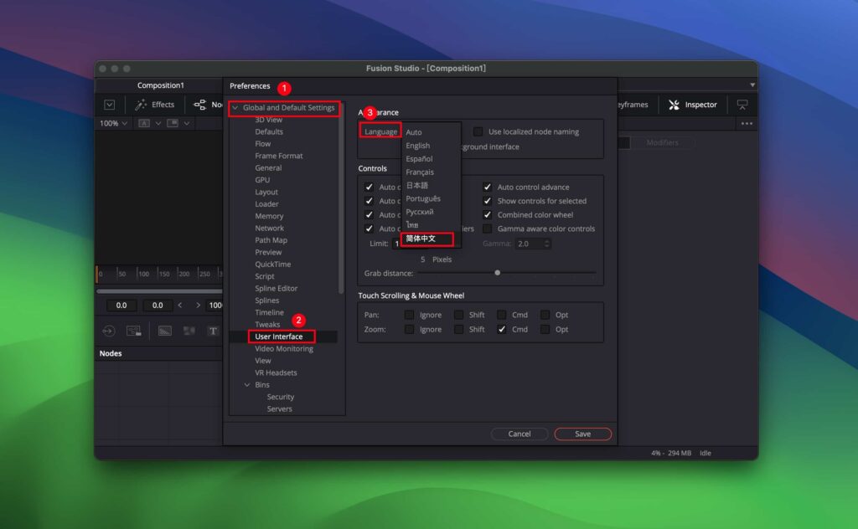The height and width of the screenshot is (529, 858).
Task: Uncheck Combined color wheel
Action: pyautogui.click(x=489, y=214)
